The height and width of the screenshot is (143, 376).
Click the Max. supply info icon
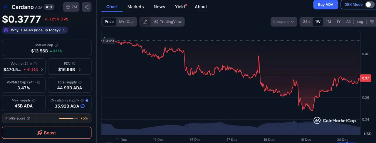coord(34,101)
